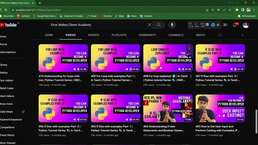Image resolution: width=258 pixels, height=145 pixels.
Task: Open the ABOUT tab
Action: click(200, 35)
